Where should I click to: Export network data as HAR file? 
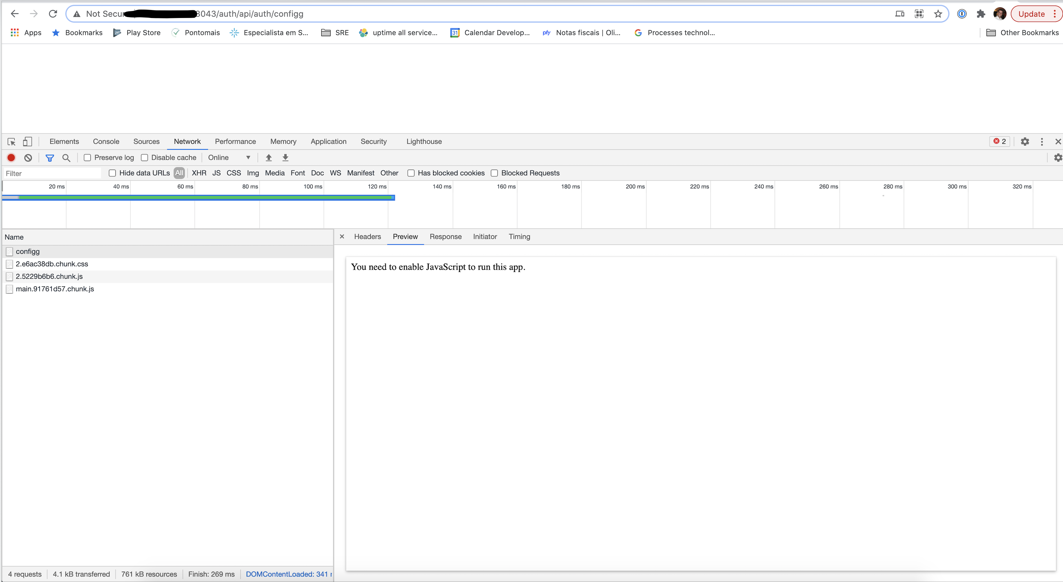[x=285, y=157]
